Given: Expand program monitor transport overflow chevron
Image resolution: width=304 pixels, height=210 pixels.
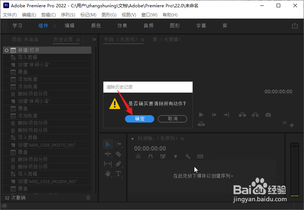Looking at the screenshot, I should [284, 122].
